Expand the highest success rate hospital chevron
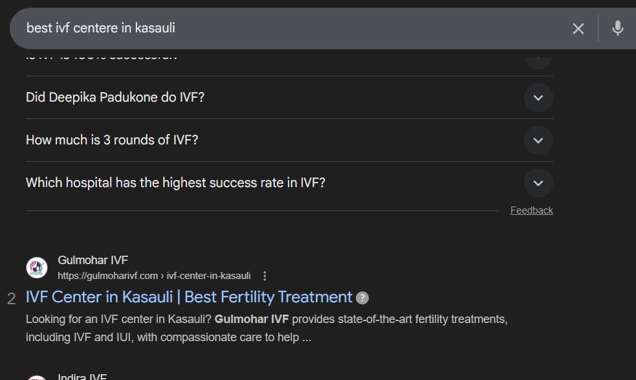The width and height of the screenshot is (636, 380). (538, 183)
